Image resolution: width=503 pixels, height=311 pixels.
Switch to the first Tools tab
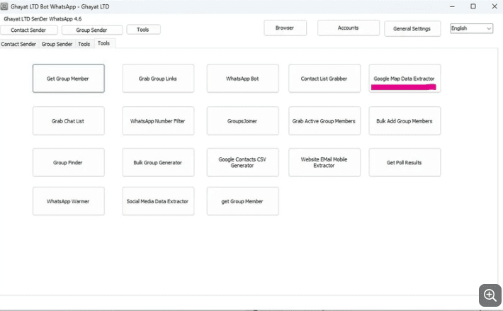[84, 44]
